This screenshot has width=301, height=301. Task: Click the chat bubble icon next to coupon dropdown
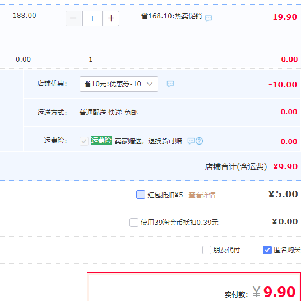(170, 84)
